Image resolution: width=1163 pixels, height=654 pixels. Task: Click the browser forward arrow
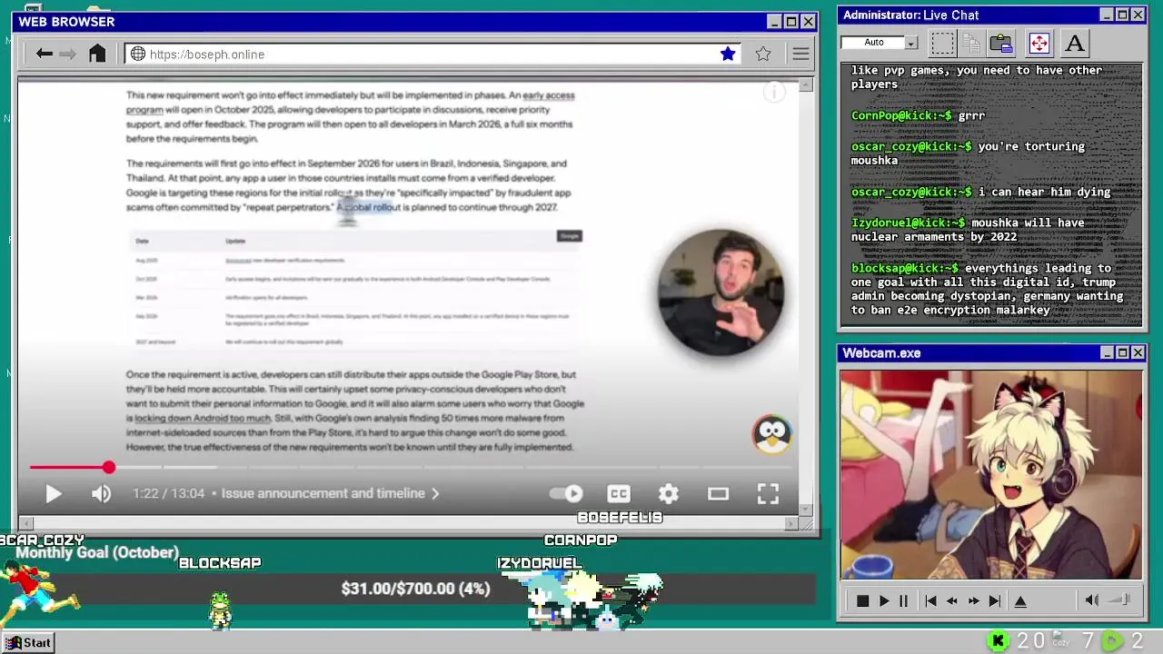click(x=68, y=54)
